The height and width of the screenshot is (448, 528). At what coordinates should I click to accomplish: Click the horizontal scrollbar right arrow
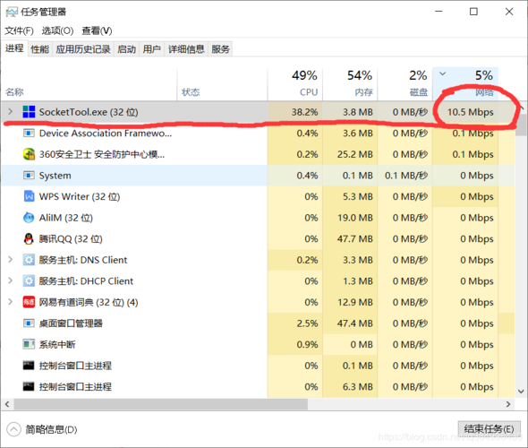point(508,404)
